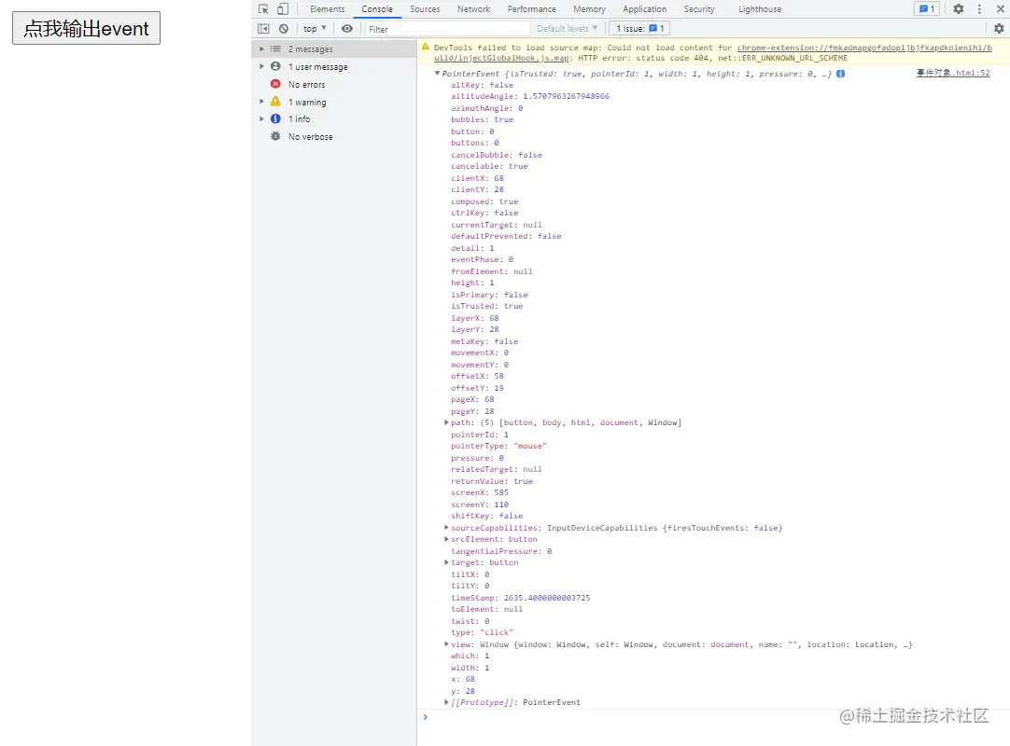Expand the path array property
The width and height of the screenshot is (1010, 746).
pos(446,422)
